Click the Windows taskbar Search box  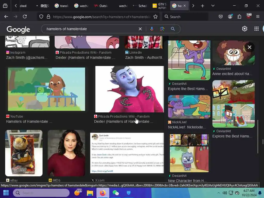pyautogui.click(x=41, y=193)
